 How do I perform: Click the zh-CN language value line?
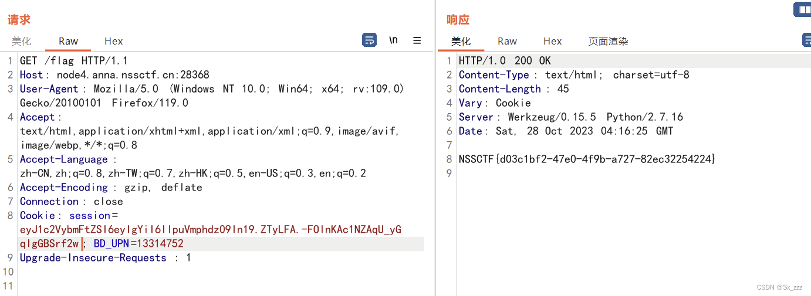coord(193,173)
